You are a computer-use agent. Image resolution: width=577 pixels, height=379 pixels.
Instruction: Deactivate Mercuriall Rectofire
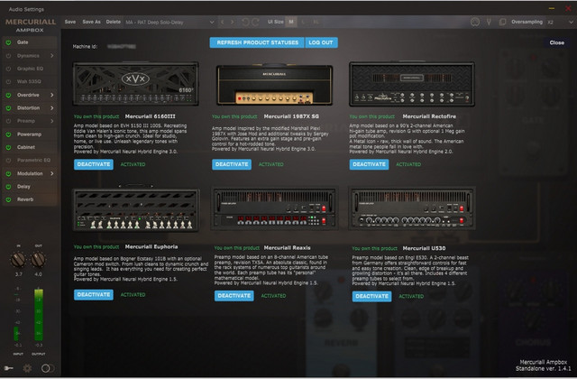[369, 164]
